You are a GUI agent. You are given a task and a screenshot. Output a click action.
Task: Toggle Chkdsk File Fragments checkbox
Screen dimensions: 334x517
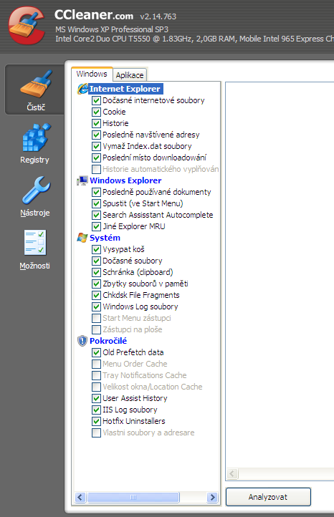tap(96, 295)
